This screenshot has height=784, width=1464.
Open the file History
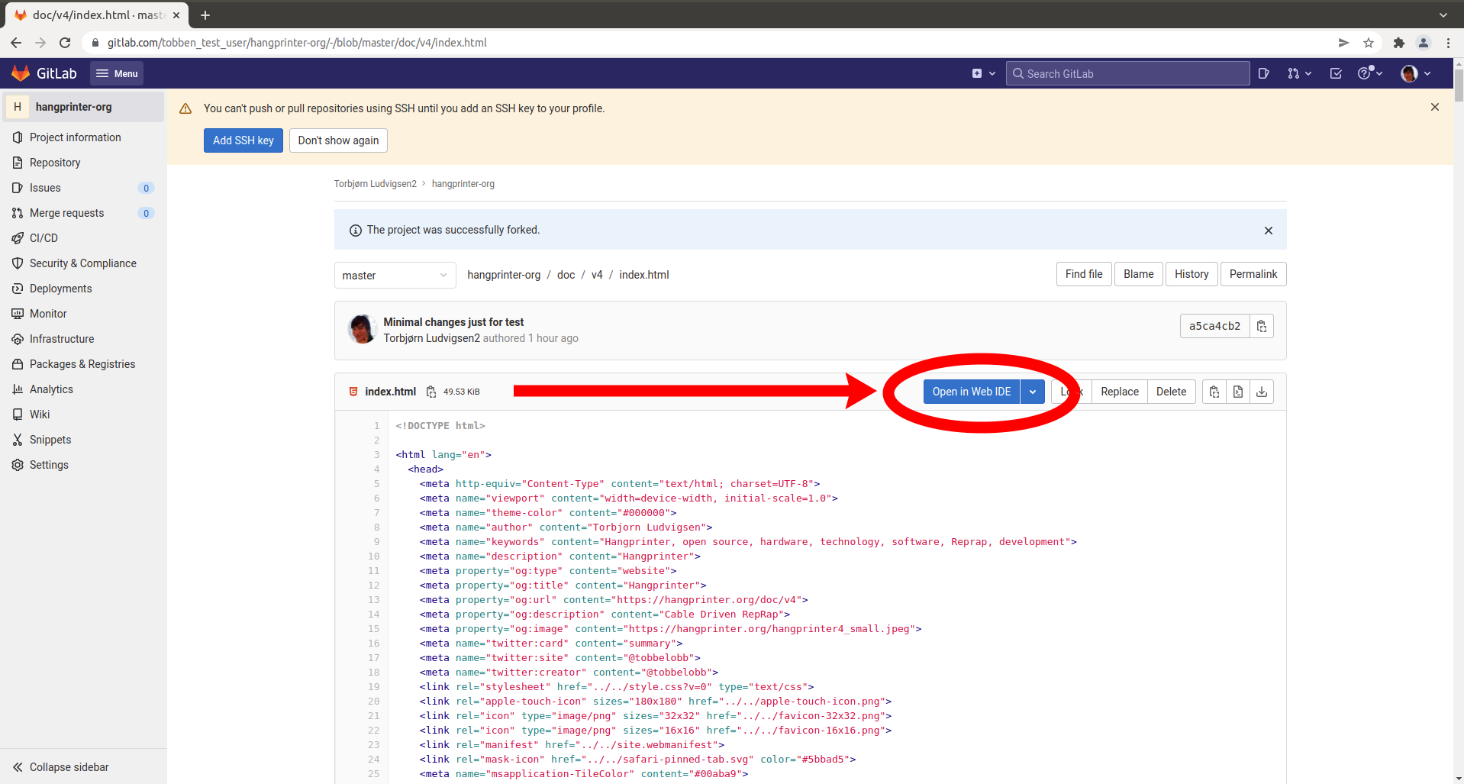tap(1191, 274)
